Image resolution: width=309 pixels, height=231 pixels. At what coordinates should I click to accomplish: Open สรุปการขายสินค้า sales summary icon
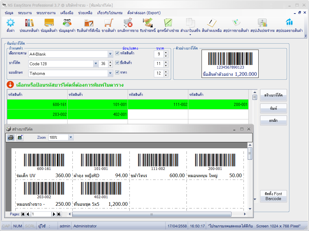236,23
